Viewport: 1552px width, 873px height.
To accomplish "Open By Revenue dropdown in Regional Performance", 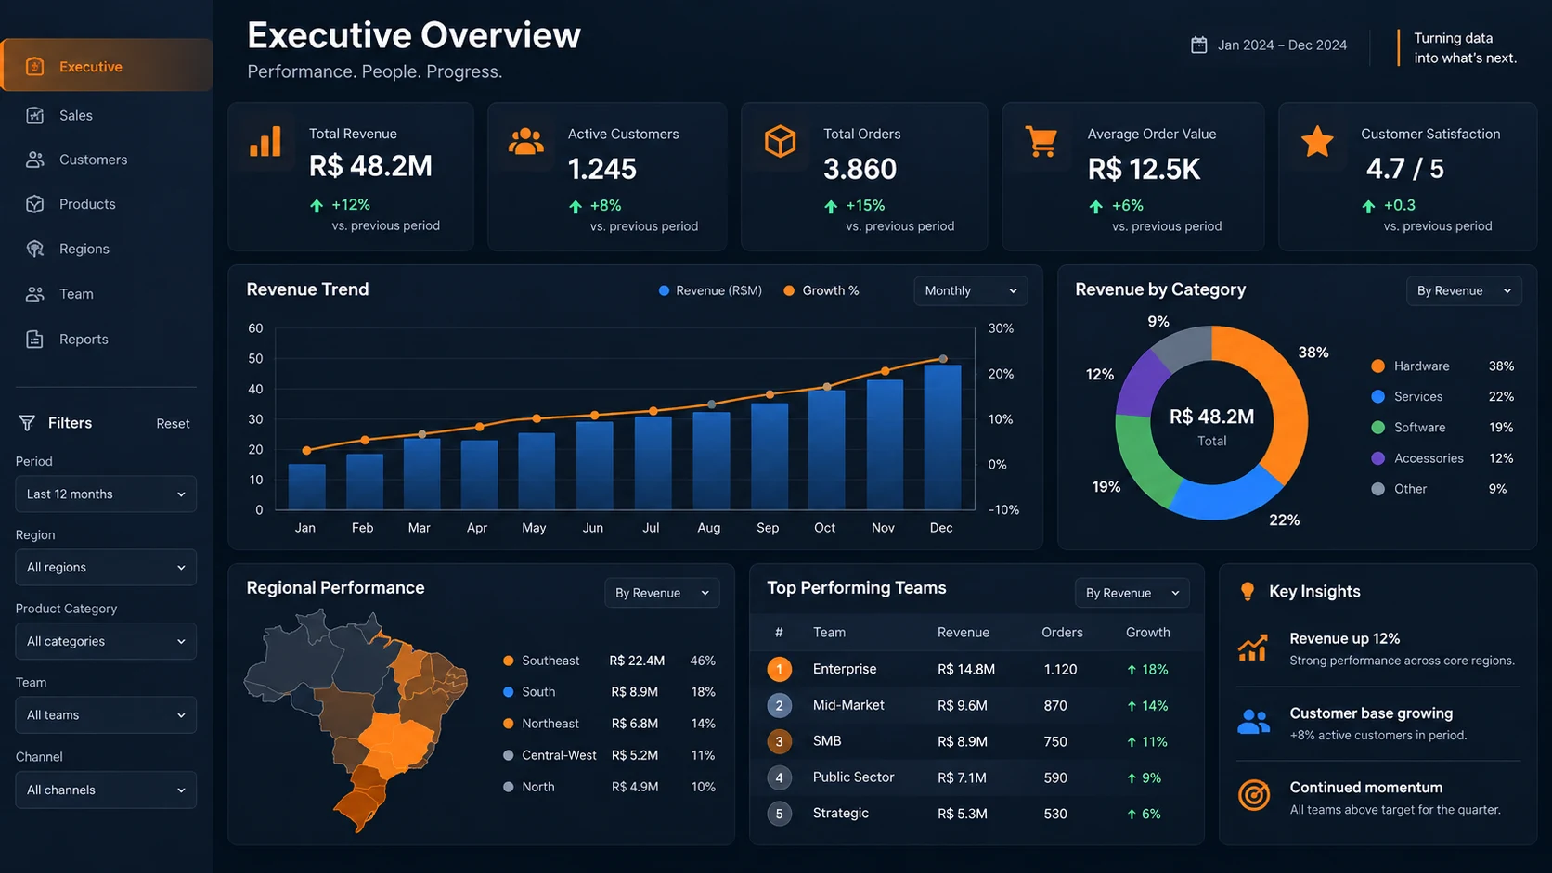I will pyautogui.click(x=662, y=593).
